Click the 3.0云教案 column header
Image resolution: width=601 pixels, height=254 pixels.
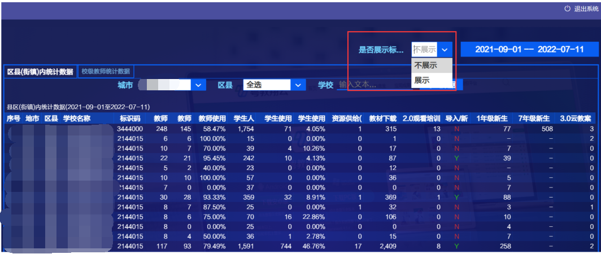pos(576,119)
